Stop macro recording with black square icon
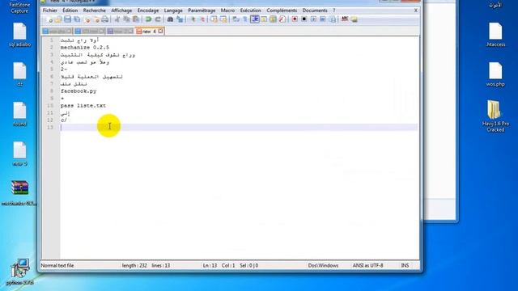Screen dimensions: 518x291 [x=304, y=19]
